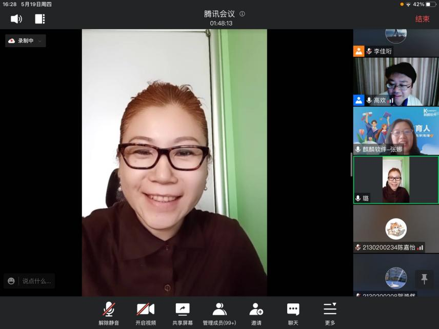Click signal strength bars by 高欢
Viewport: 439px width, 329px height.
[x=391, y=100]
